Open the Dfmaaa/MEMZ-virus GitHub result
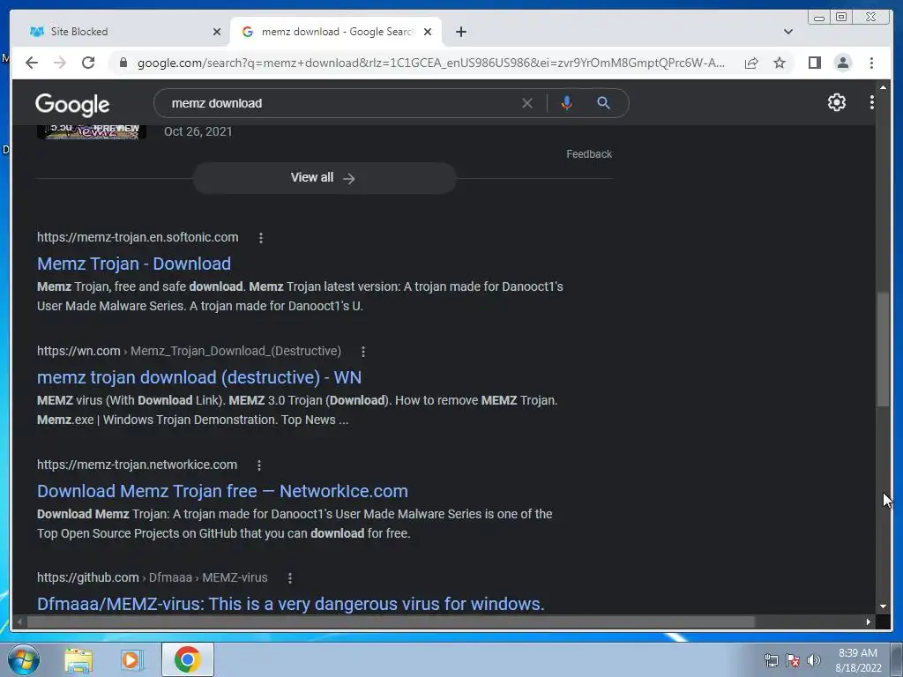 click(291, 604)
